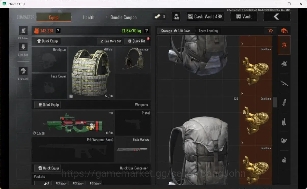
Task: Open the player profile avatar icon
Action: 176,17
